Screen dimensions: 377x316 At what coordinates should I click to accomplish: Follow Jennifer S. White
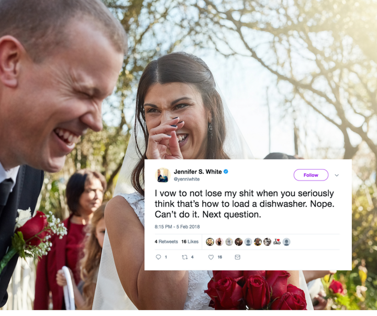click(x=311, y=175)
